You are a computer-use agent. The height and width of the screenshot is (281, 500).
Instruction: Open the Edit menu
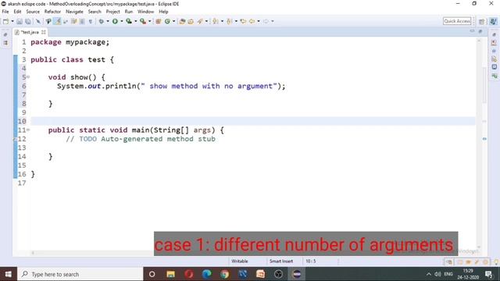[17, 12]
